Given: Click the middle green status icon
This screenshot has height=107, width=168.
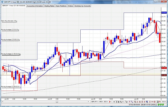Looking at the screenshot, I should 161,105.
